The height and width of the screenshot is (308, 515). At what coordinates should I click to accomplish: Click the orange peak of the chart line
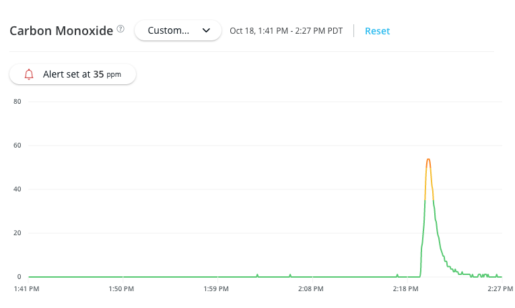pyautogui.click(x=428, y=160)
